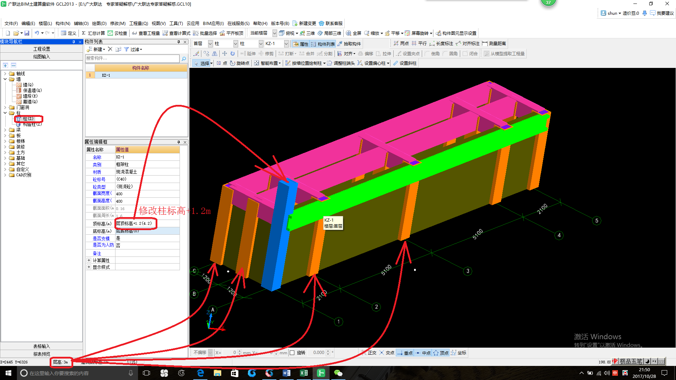Select 柱(Z) tree item
The width and height of the screenshot is (676, 380).
[x=28, y=119]
